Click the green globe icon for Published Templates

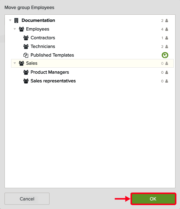coord(165,55)
